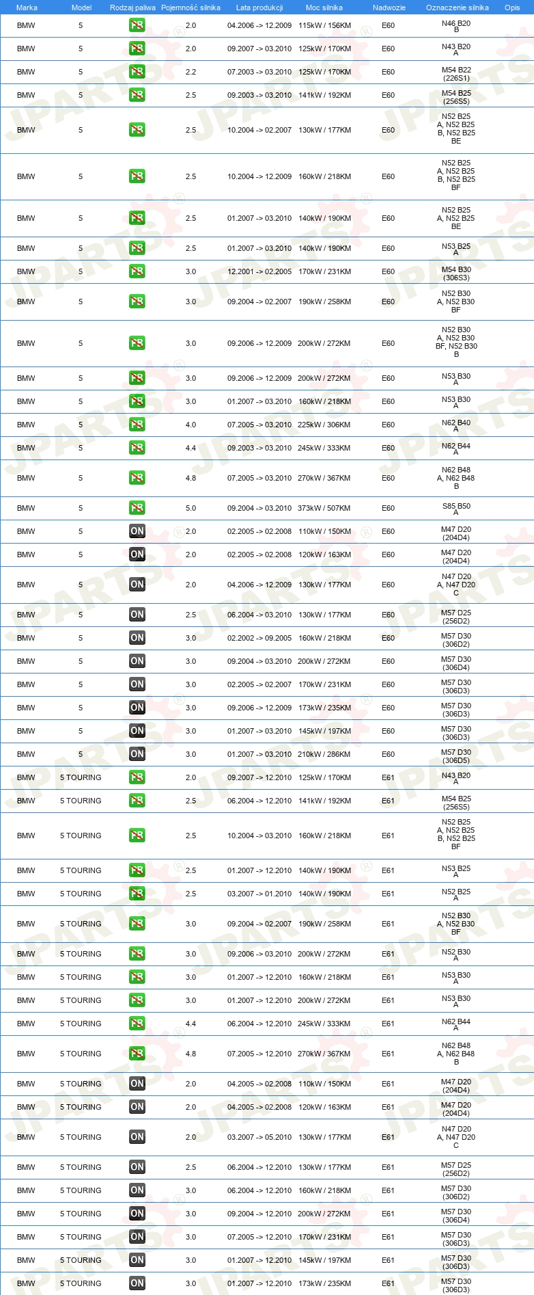Select the Moc silnika column header
This screenshot has width=534, height=1295.
click(x=324, y=8)
